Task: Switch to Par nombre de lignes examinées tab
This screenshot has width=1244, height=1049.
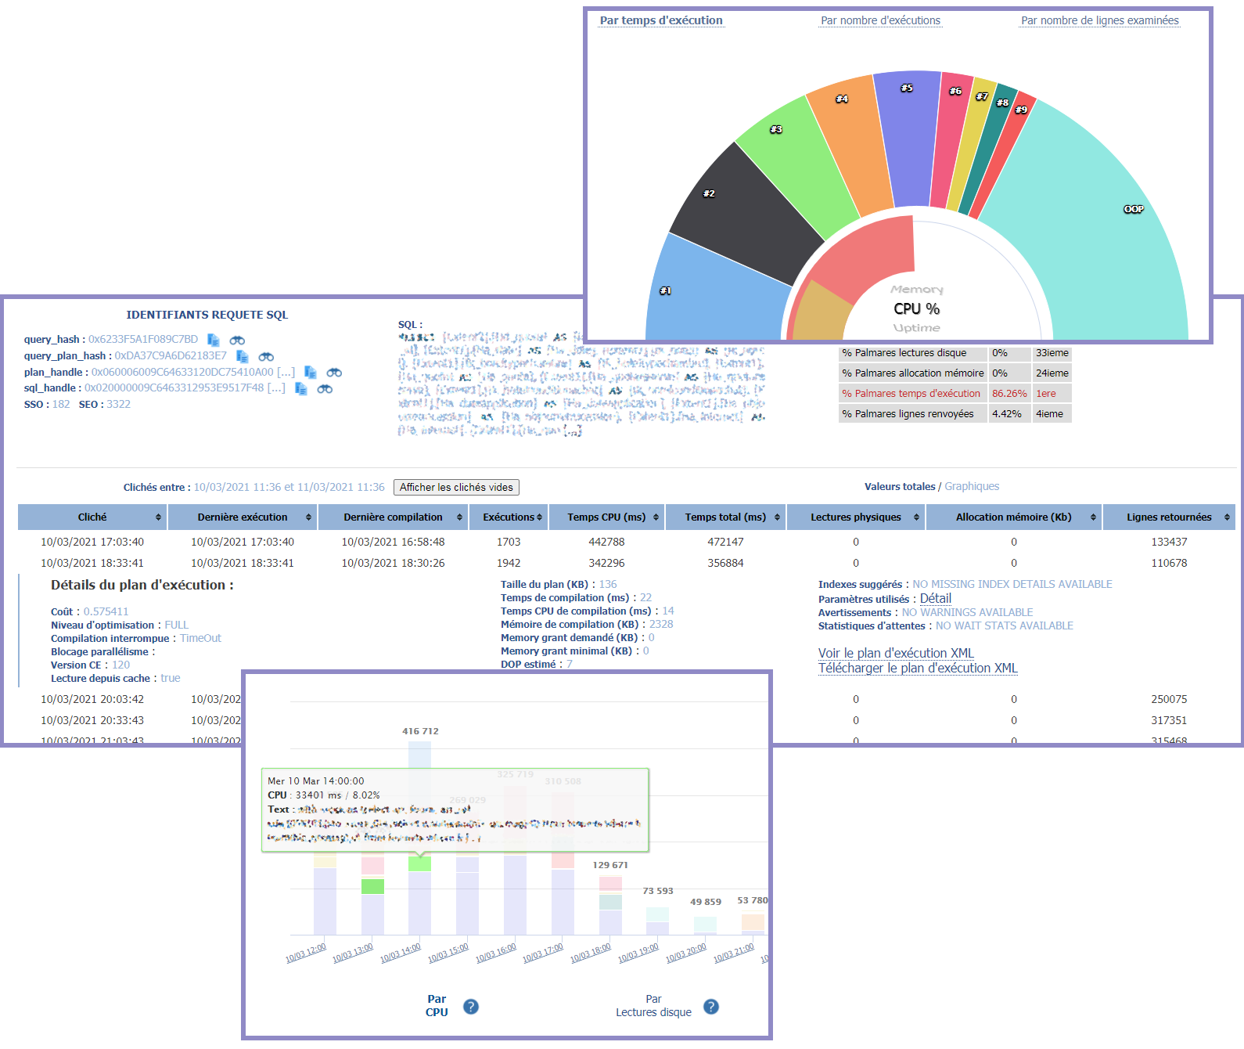Action: pos(1099,20)
